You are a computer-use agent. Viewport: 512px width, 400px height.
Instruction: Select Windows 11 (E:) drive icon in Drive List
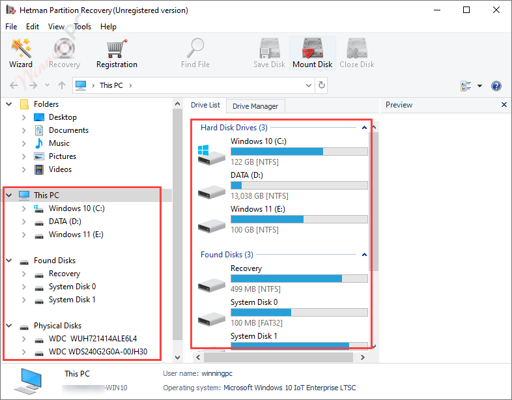pyautogui.click(x=211, y=225)
